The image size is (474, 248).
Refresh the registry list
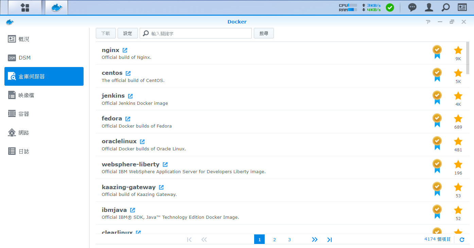tap(462, 239)
